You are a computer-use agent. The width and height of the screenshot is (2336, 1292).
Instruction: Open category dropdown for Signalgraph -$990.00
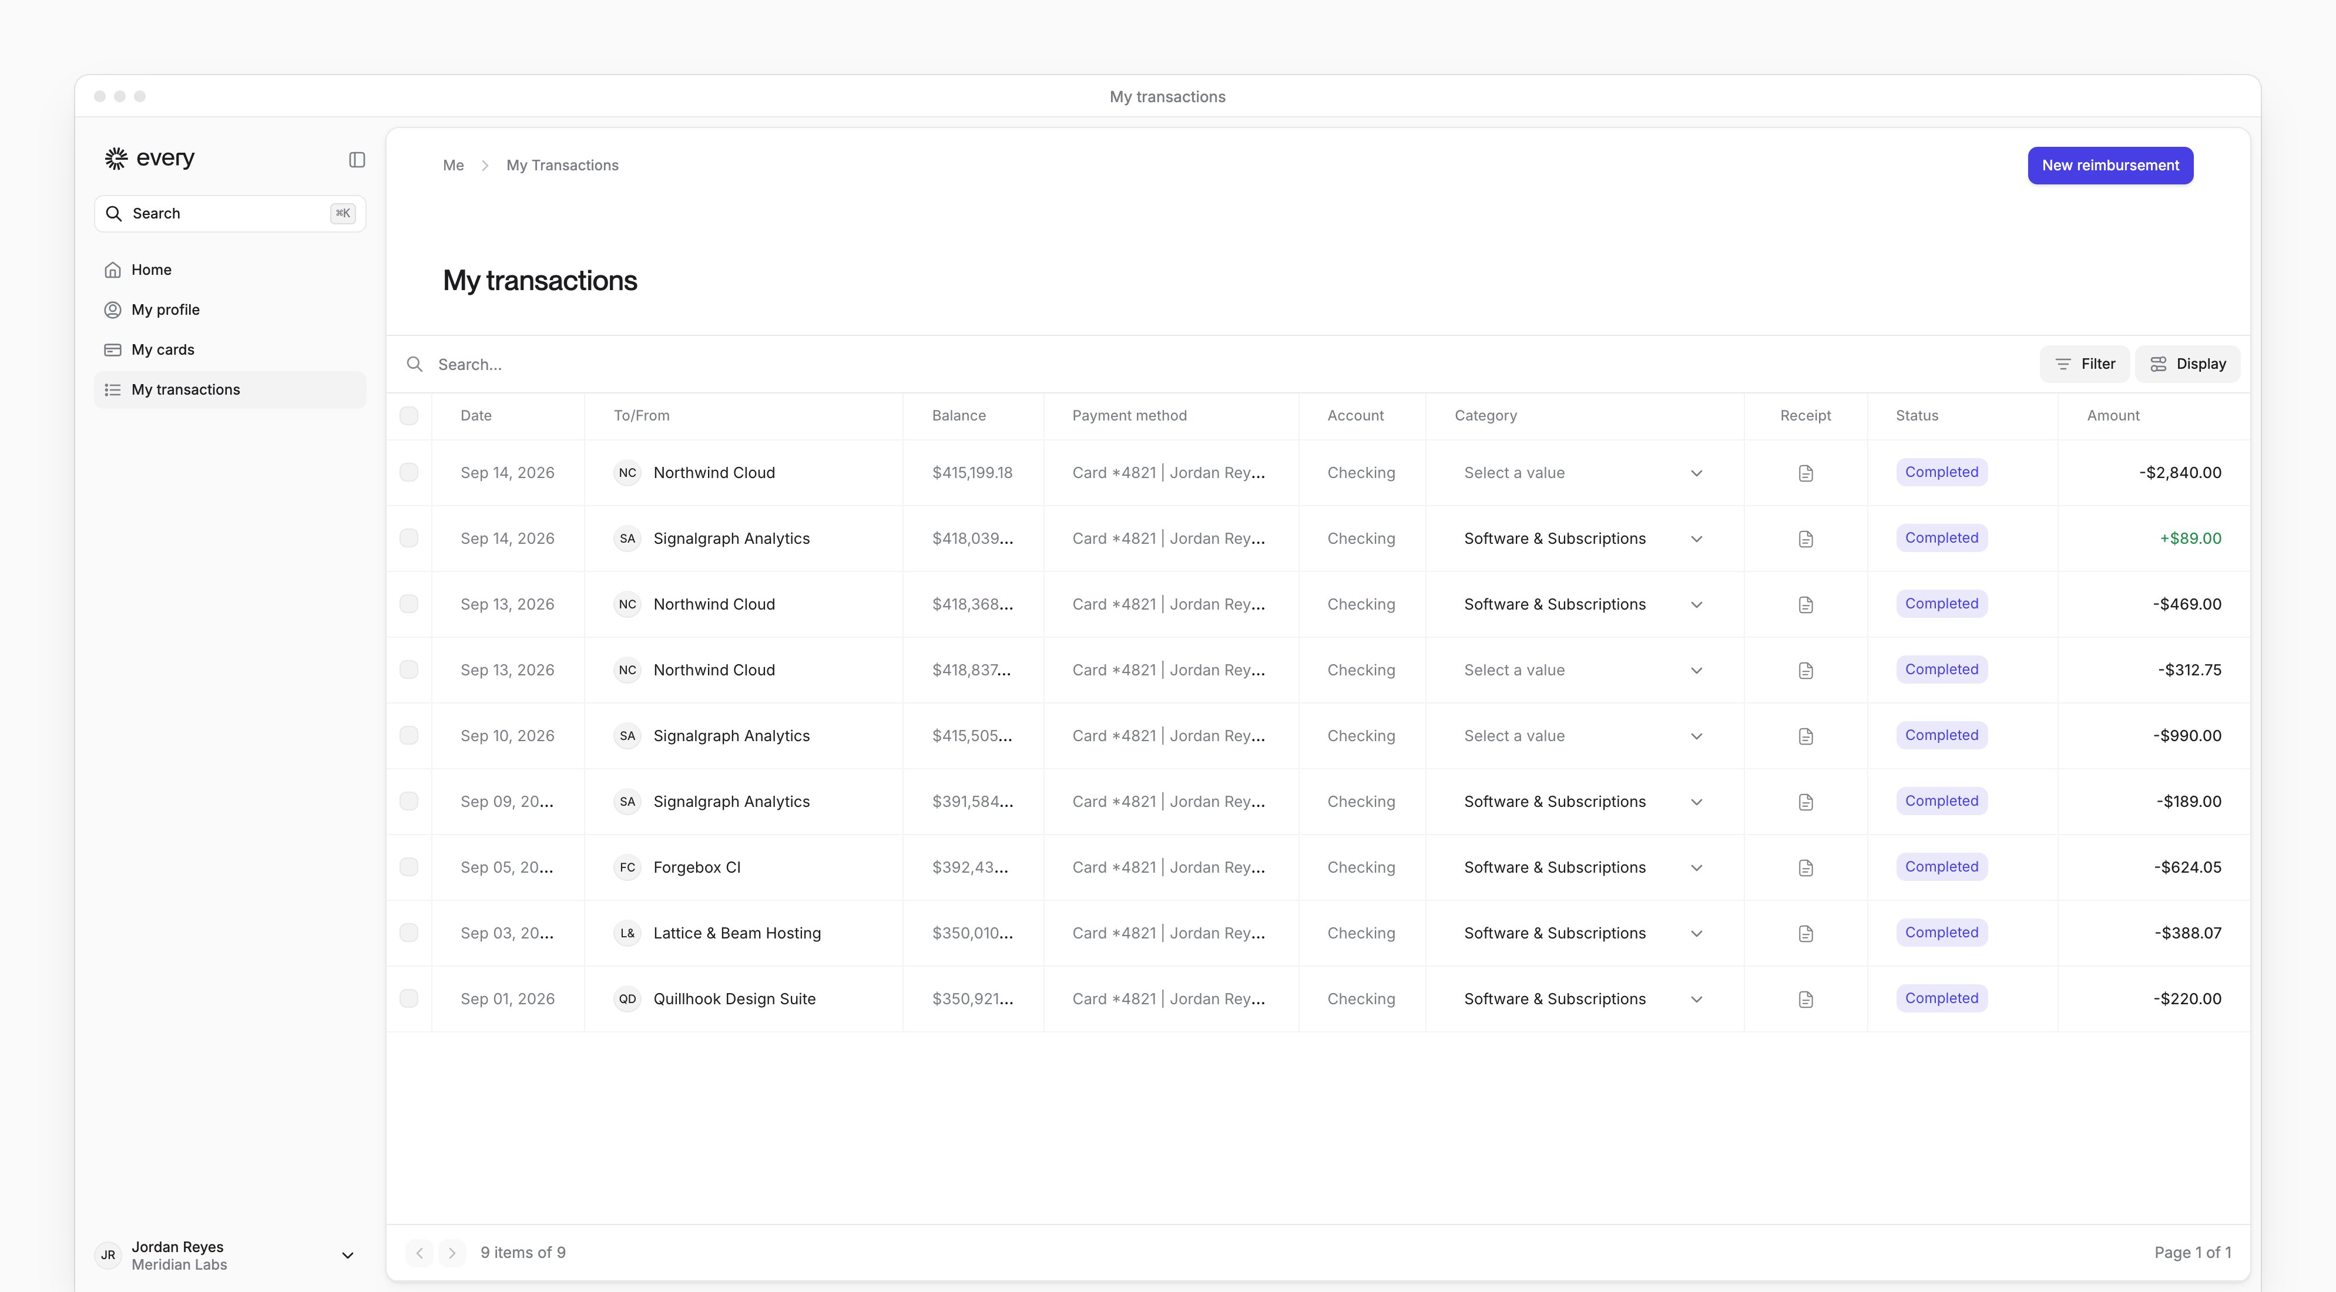pos(1583,735)
